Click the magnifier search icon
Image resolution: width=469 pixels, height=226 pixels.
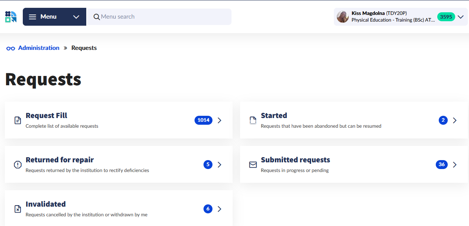pyautogui.click(x=97, y=17)
